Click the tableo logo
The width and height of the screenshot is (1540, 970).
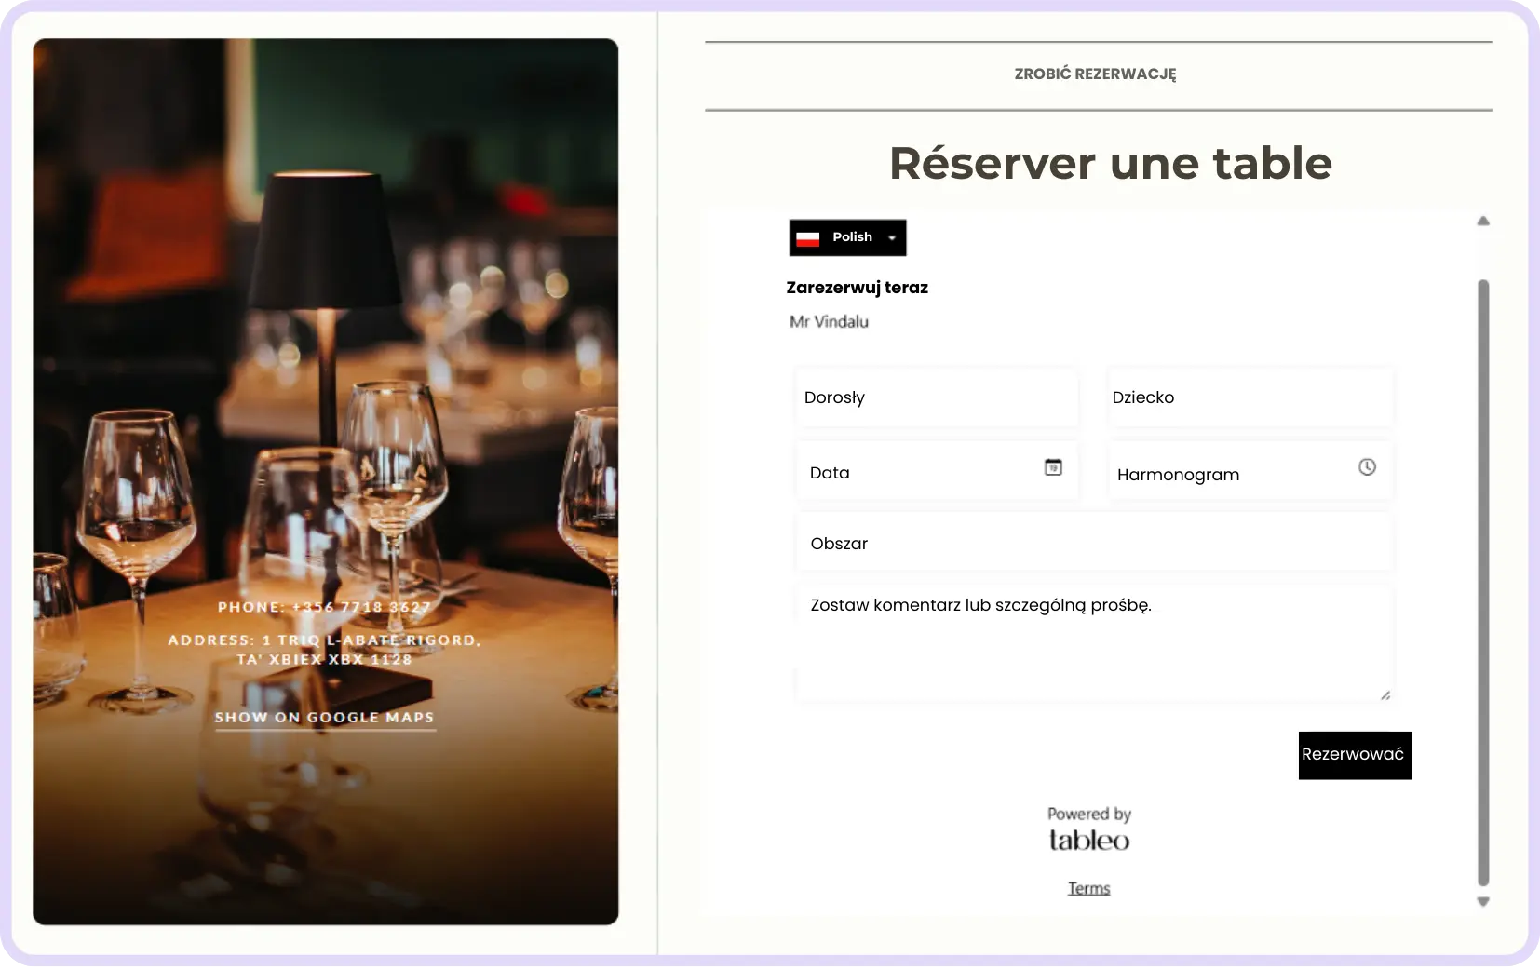(1089, 840)
